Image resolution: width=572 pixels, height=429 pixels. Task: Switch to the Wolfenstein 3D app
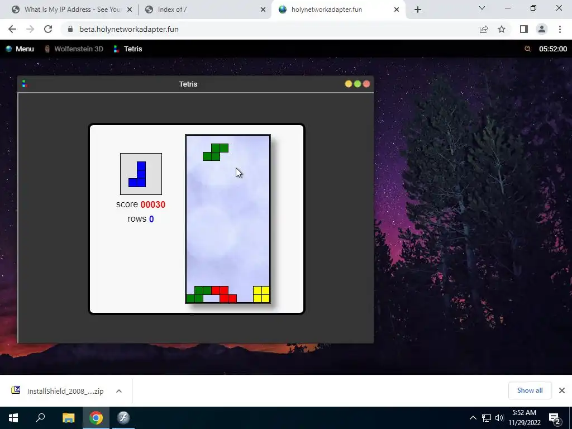coord(74,49)
